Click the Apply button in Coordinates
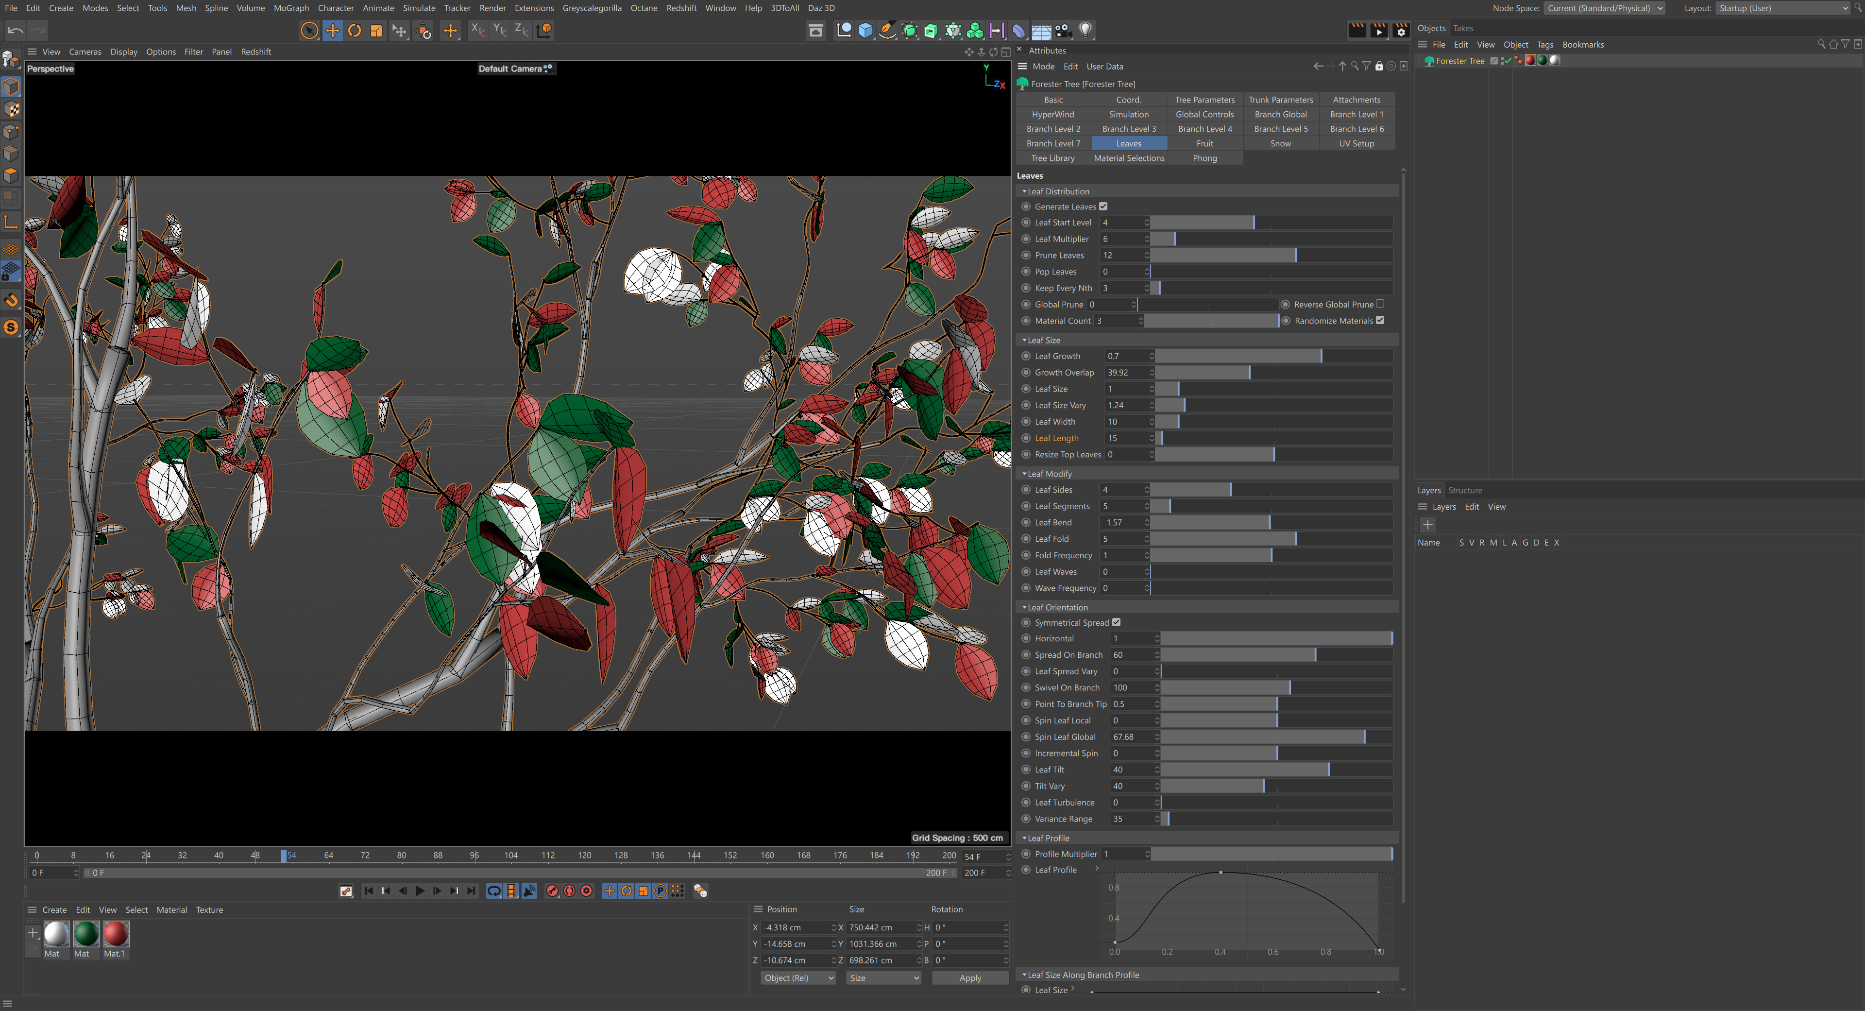The image size is (1865, 1011). pyautogui.click(x=970, y=978)
